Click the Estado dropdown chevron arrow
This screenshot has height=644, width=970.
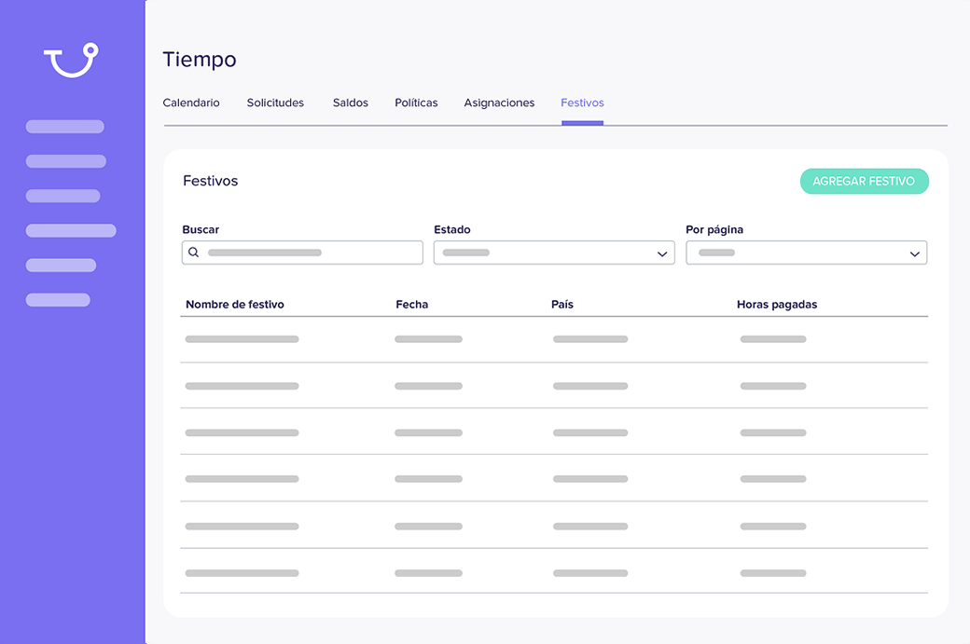661,252
